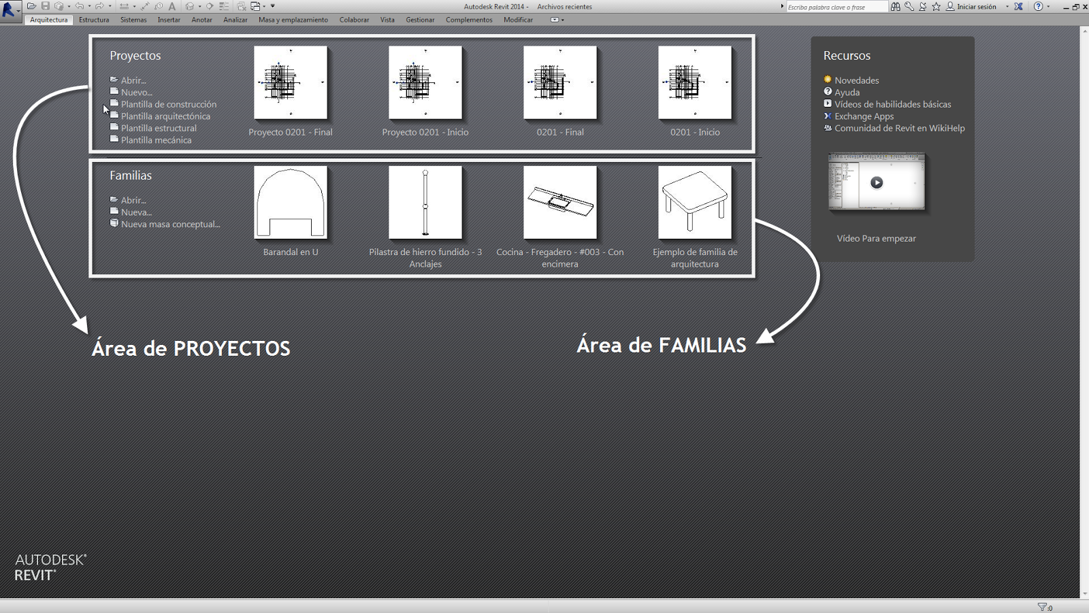The image size is (1089, 613).
Task: Open the 3D view dropdown arrow
Action: [199, 6]
